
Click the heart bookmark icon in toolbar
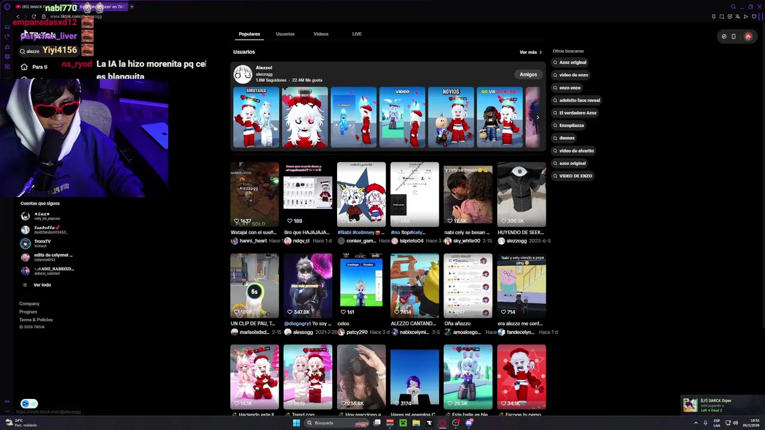[754, 17]
